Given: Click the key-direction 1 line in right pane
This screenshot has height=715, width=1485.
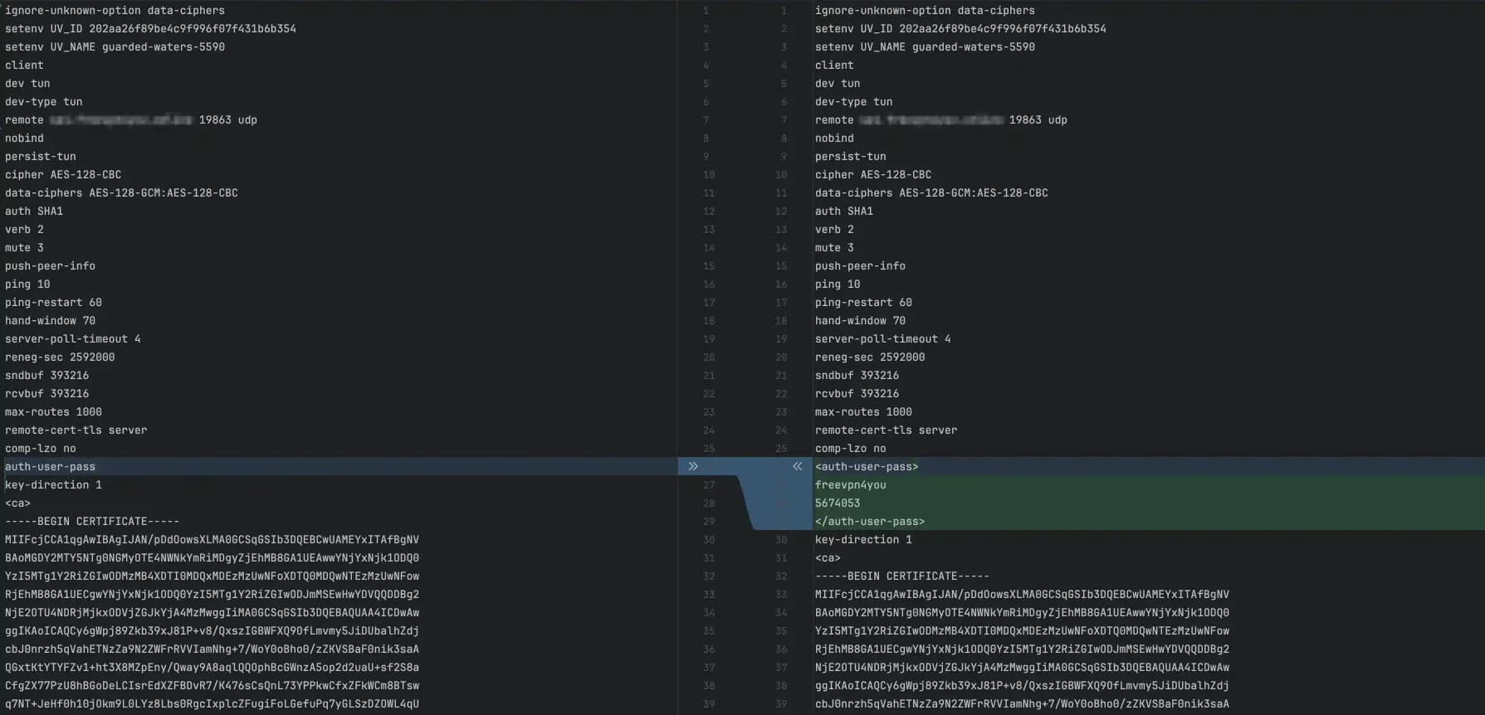Looking at the screenshot, I should click(x=863, y=540).
